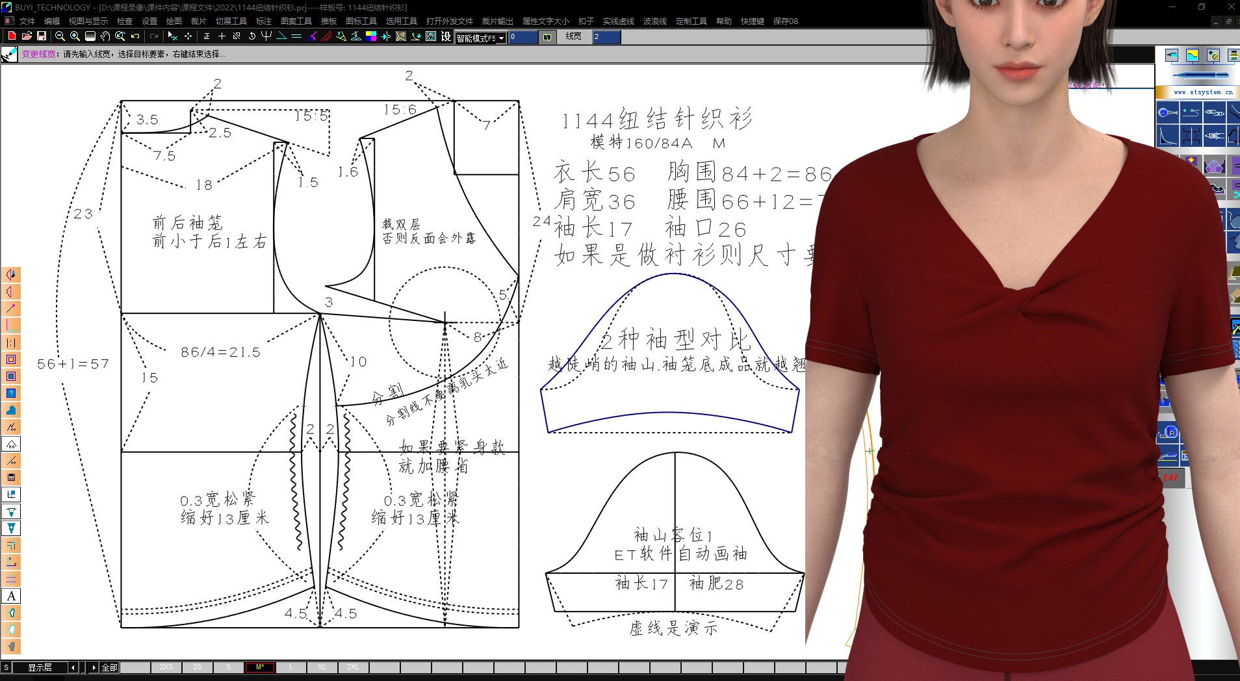Toggle the XL size layer

pos(322,667)
